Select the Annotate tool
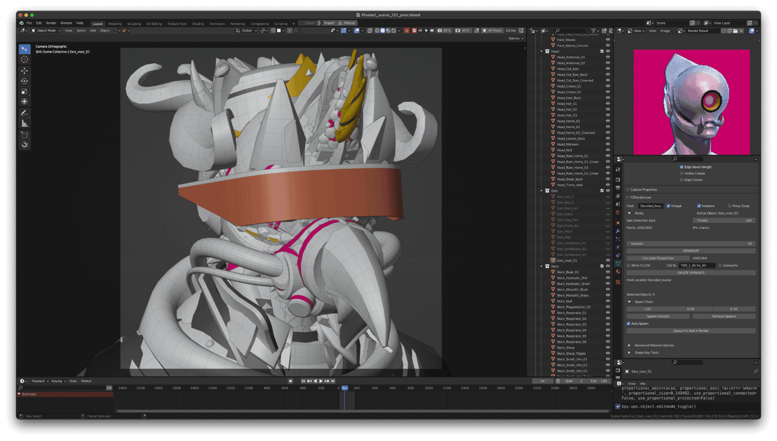Image resolution: width=777 pixels, height=441 pixels. pos(24,113)
